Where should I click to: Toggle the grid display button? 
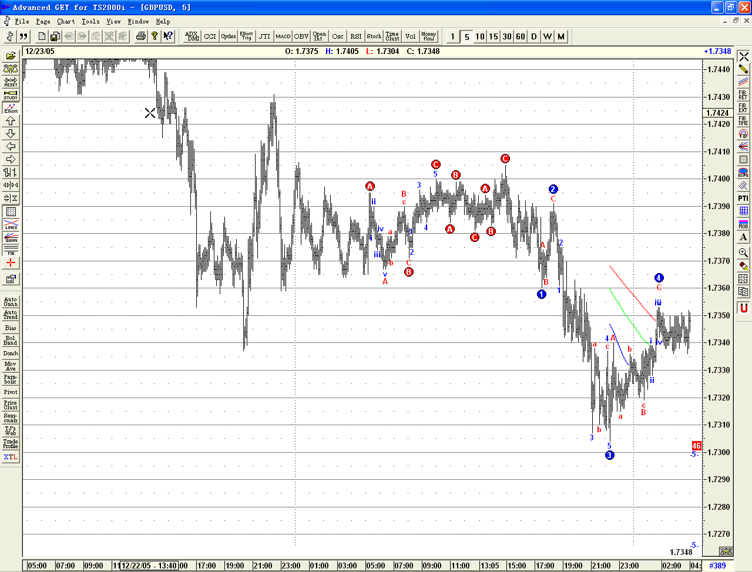coord(11,211)
